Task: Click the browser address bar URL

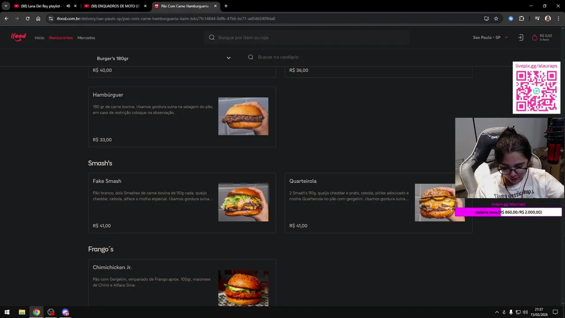Action: tap(166, 19)
